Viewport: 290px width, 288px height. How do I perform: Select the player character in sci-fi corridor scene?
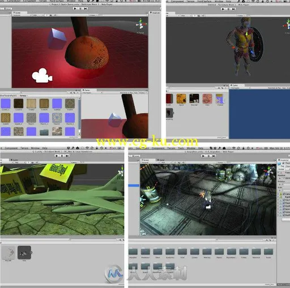(207, 200)
